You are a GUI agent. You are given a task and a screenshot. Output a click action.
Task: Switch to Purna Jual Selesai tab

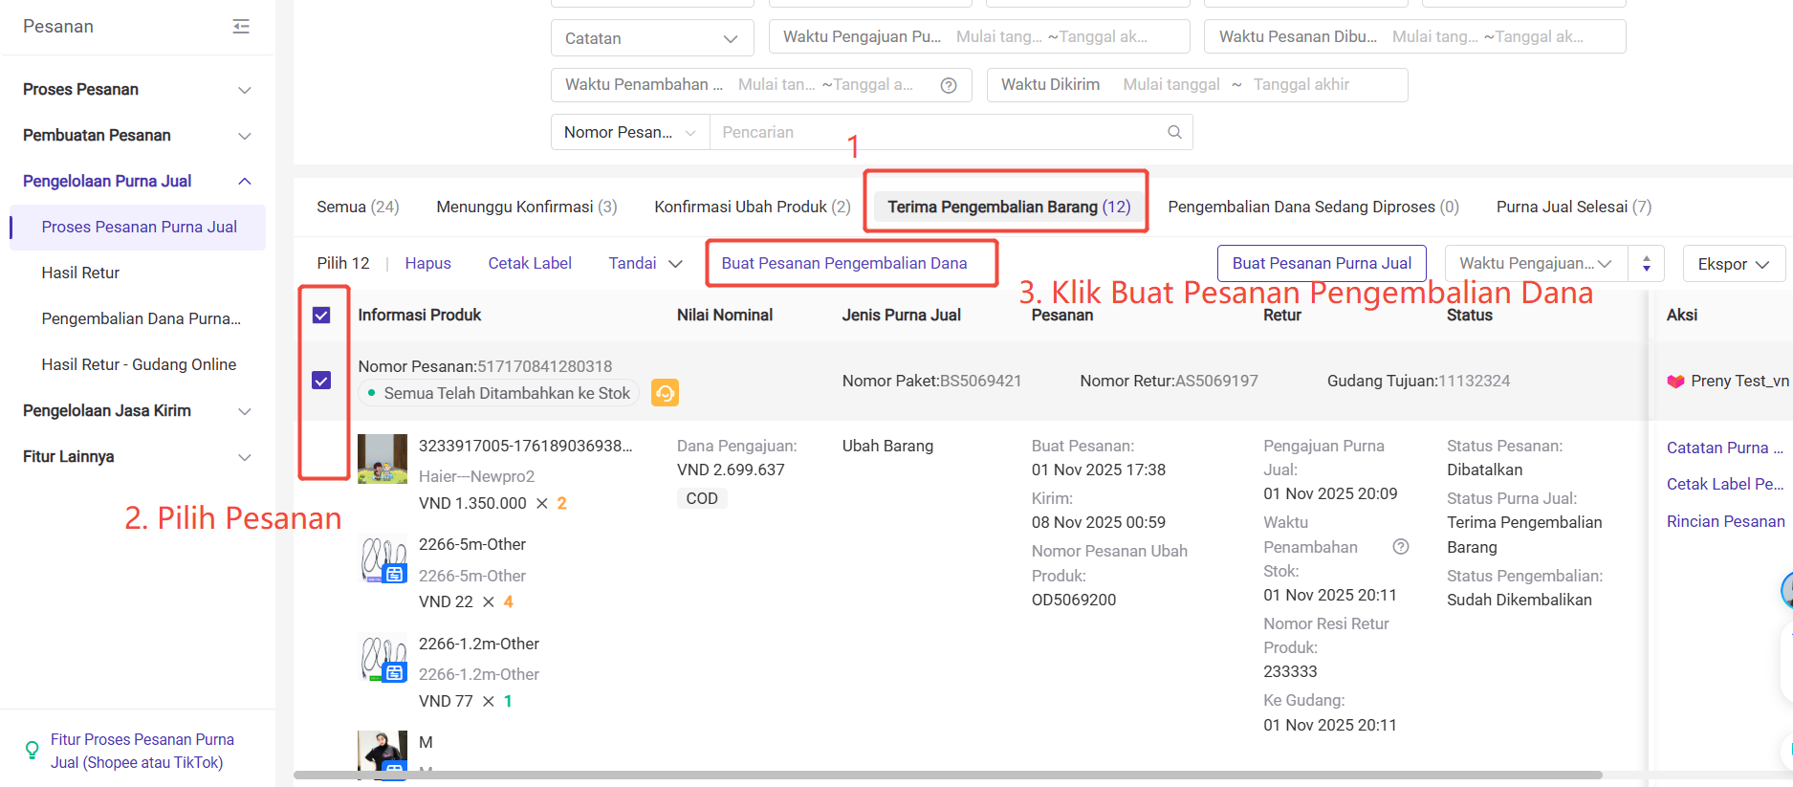[x=1573, y=207]
